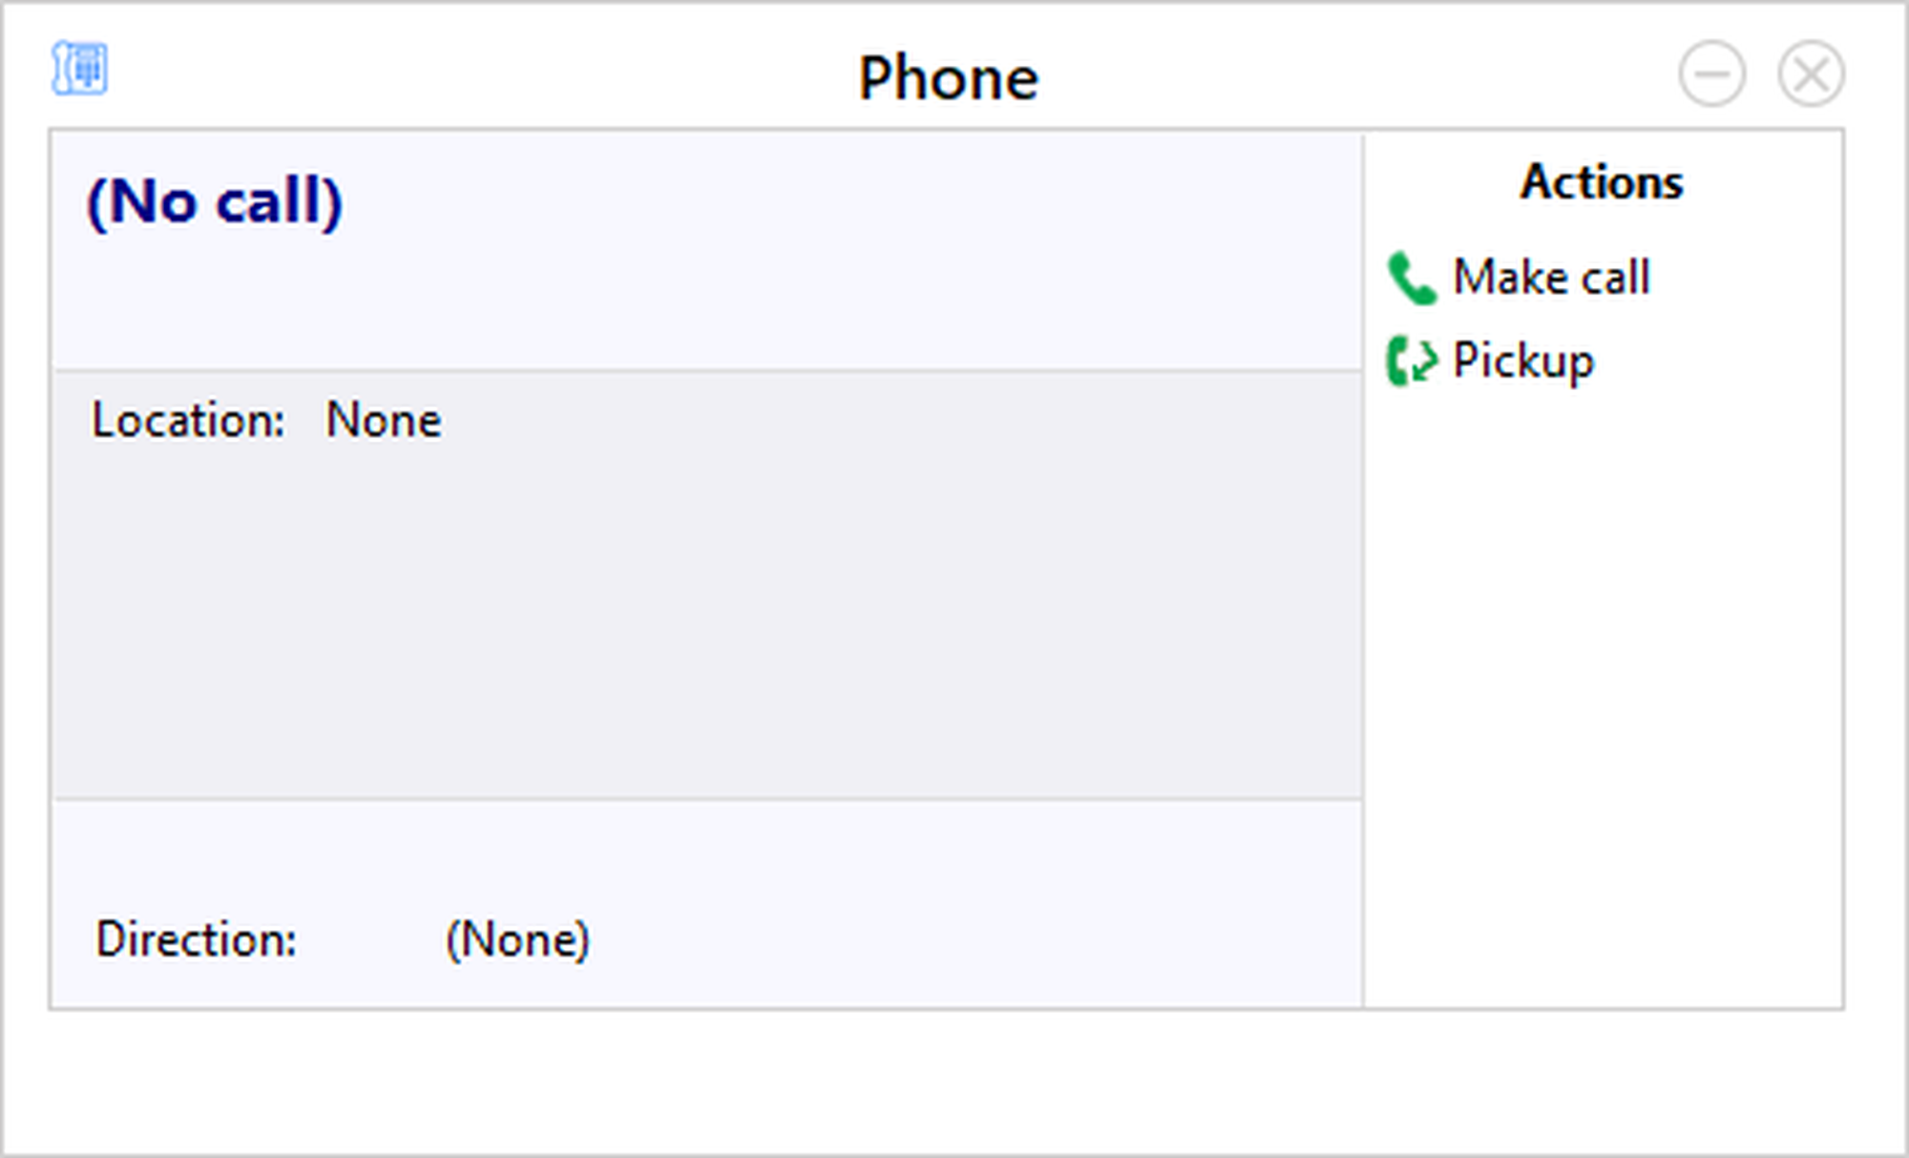1909x1158 pixels.
Task: Click blank area of the Direction panel
Action: tap(954, 897)
